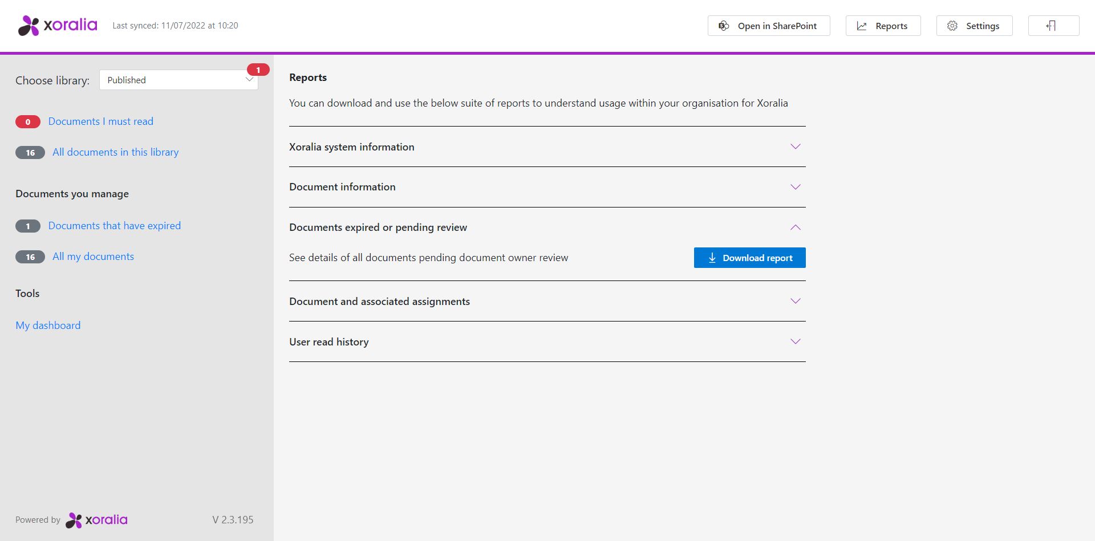Click the Xoralia system information heading
This screenshot has height=541, width=1095.
(352, 147)
